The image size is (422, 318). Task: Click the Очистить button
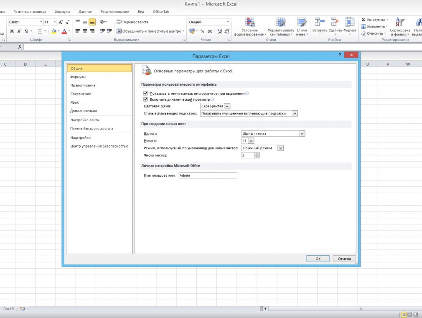pos(374,33)
